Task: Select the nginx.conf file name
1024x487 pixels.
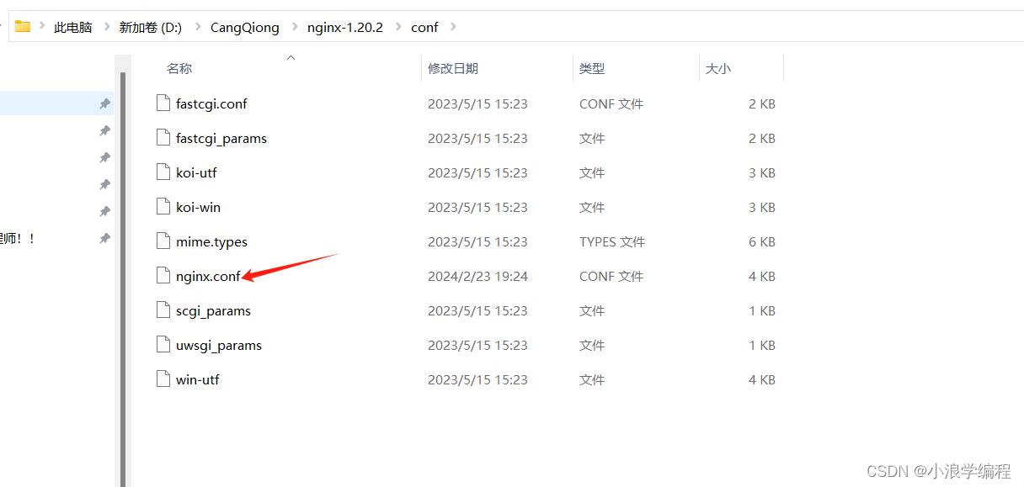Action: click(208, 276)
